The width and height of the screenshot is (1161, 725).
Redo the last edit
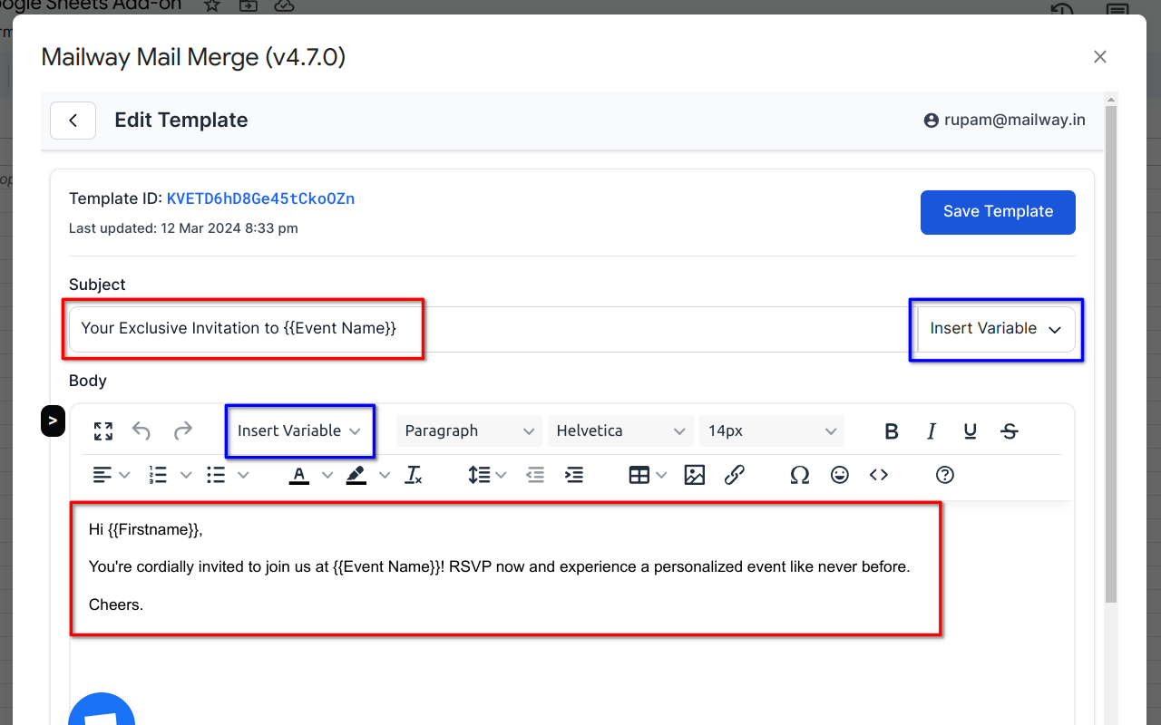(183, 430)
